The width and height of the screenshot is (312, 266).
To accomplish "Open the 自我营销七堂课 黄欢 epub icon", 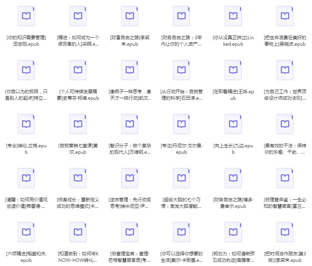I will coord(78,124).
